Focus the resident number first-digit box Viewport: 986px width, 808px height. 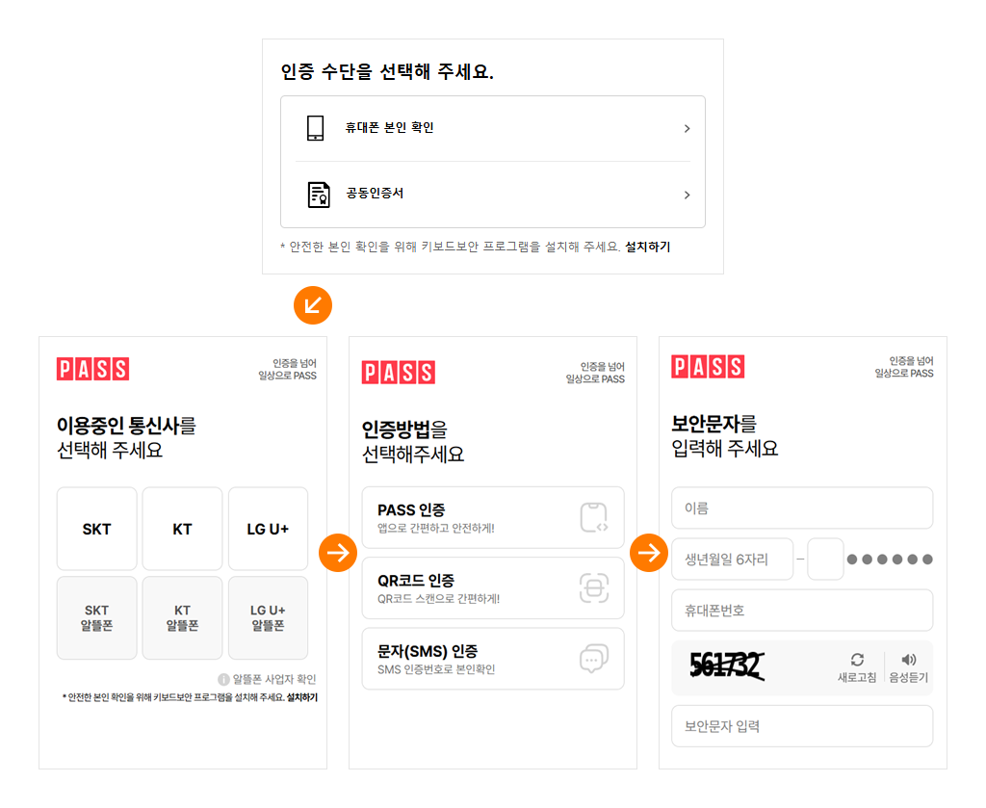825,559
